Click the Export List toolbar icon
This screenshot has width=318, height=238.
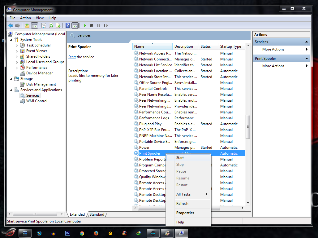[58, 25]
